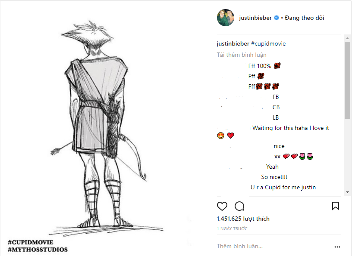This screenshot has width=352, height=256.
Task: Open justinbieber's profile picture avatar
Action: 226,18
